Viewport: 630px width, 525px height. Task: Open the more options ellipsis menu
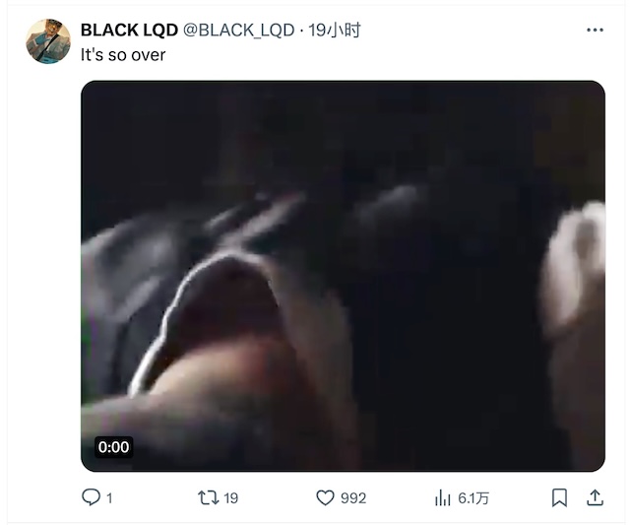point(595,31)
